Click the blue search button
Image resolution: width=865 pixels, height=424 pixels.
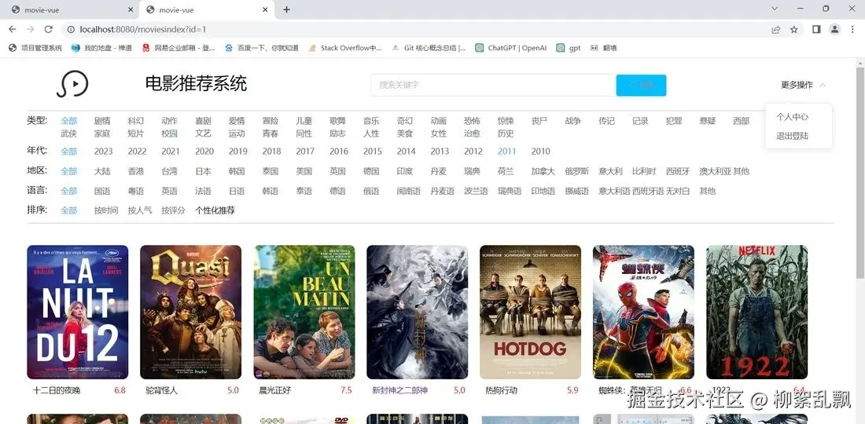pos(641,86)
